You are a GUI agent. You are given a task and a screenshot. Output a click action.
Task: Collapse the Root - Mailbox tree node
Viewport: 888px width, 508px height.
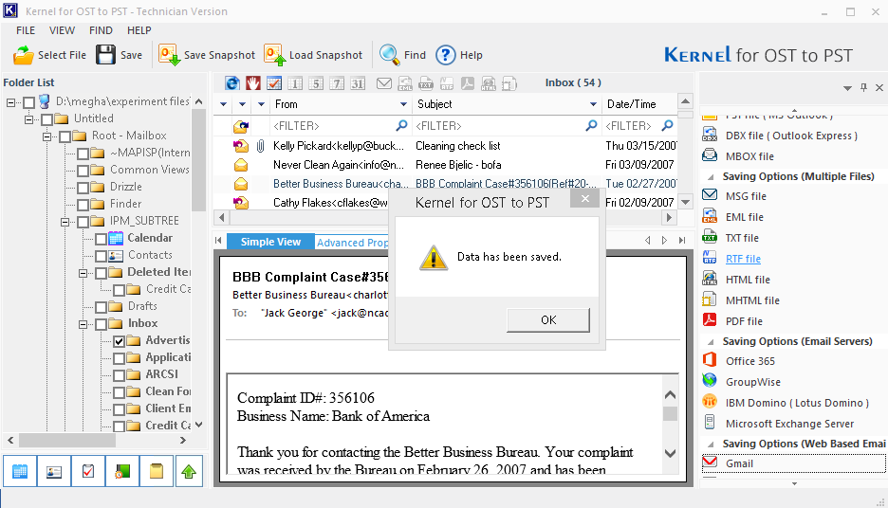point(47,136)
